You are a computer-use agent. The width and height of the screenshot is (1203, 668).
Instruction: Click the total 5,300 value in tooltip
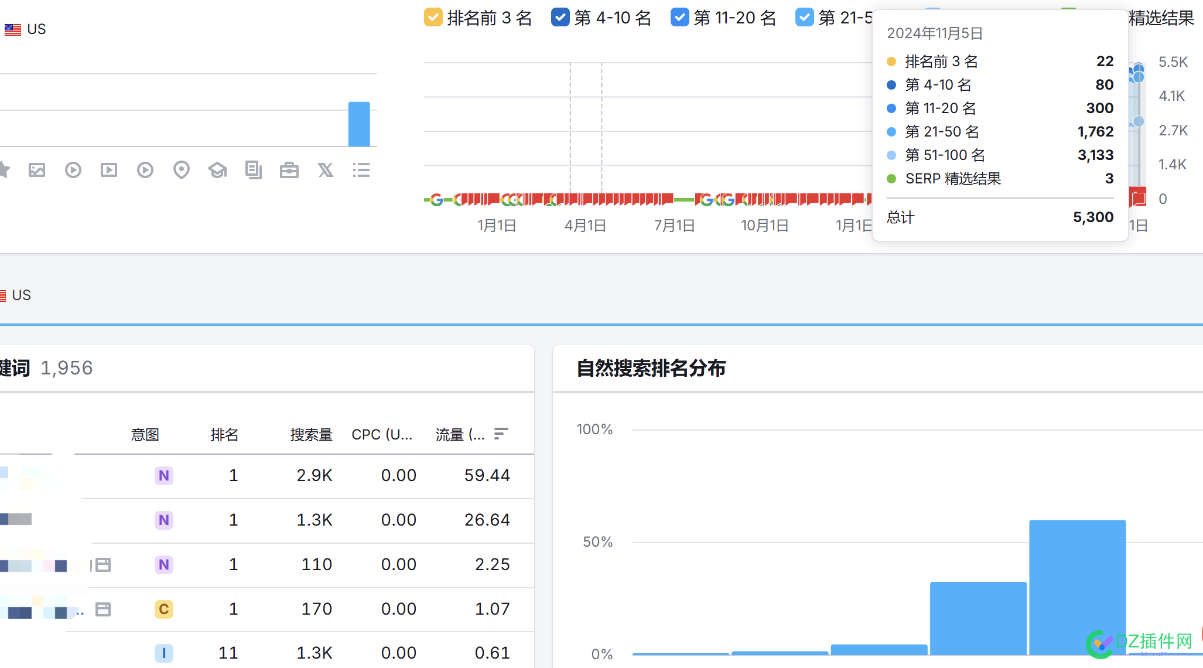pos(1093,217)
